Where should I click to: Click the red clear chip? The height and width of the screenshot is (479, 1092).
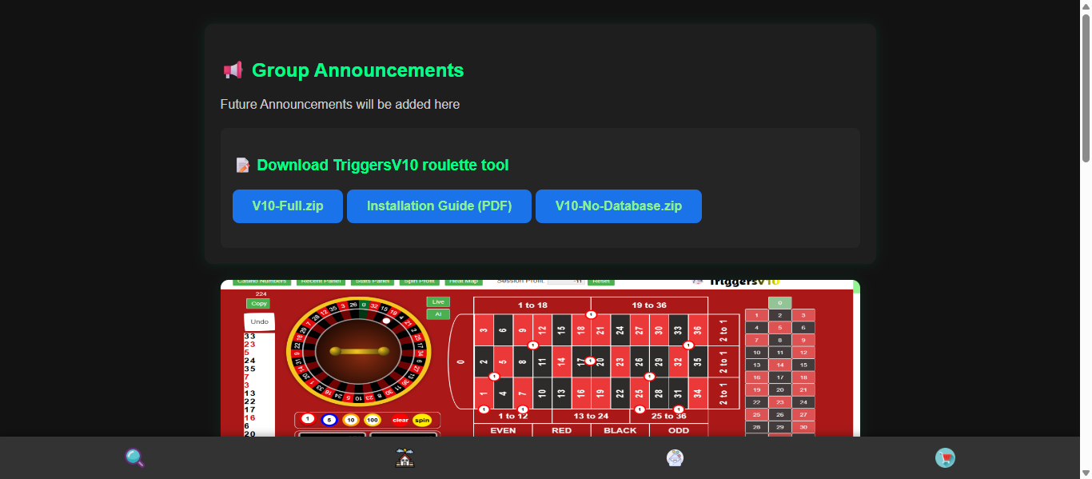click(400, 420)
